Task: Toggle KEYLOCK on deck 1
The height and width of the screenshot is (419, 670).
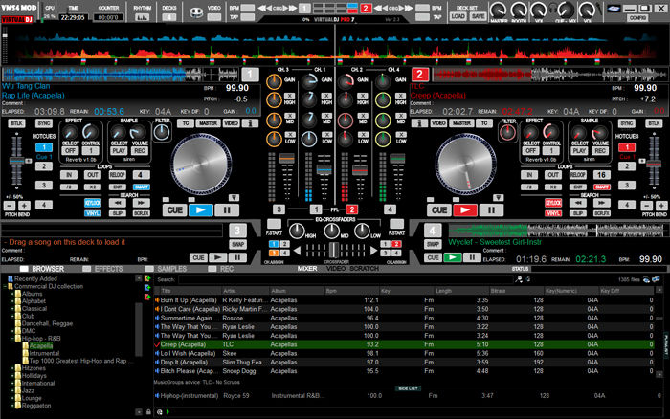Action: (x=93, y=203)
